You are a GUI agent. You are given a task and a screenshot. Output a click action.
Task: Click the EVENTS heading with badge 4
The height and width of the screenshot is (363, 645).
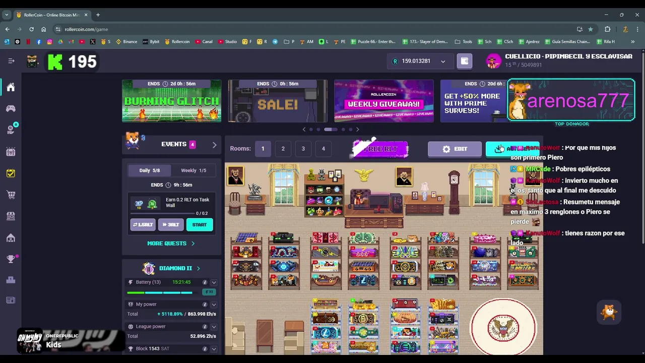178,144
